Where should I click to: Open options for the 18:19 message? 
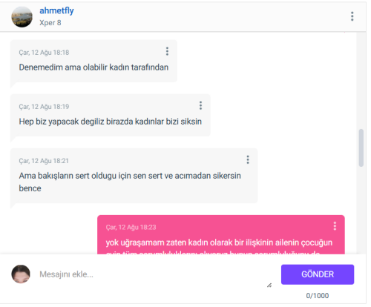click(200, 105)
